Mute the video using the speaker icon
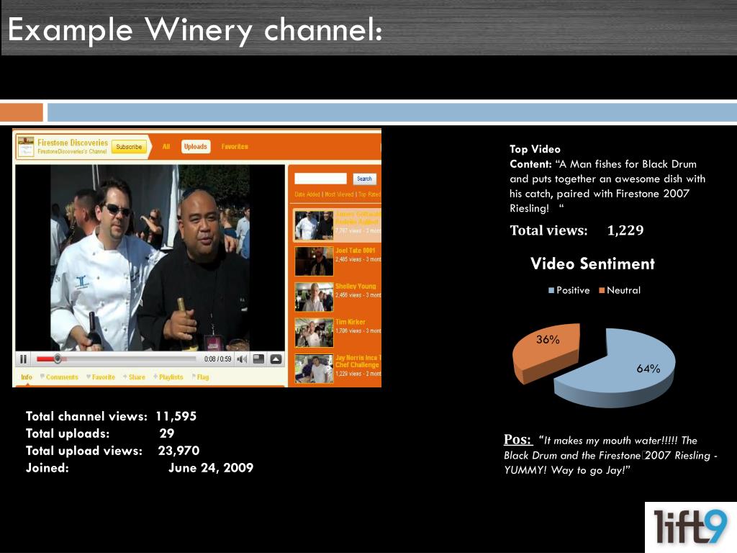 pyautogui.click(x=242, y=359)
